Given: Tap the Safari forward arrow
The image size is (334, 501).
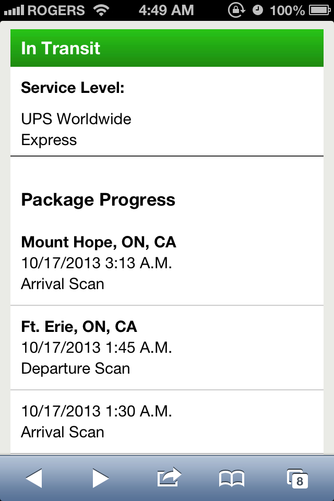Looking at the screenshot, I should [x=101, y=478].
